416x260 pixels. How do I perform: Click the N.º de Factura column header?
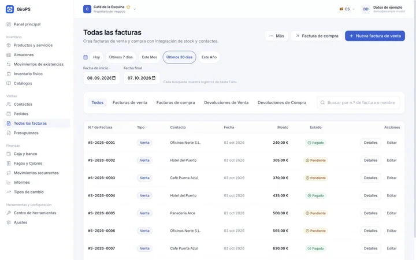point(100,127)
